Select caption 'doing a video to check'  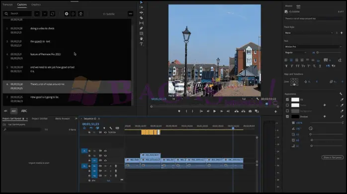click(42, 28)
